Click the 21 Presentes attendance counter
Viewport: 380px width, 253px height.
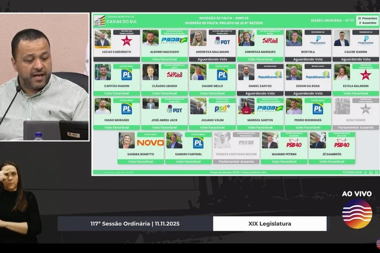click(367, 18)
